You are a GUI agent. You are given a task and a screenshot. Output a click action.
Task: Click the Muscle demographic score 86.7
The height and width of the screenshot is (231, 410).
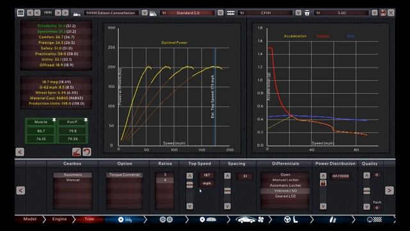point(41,131)
